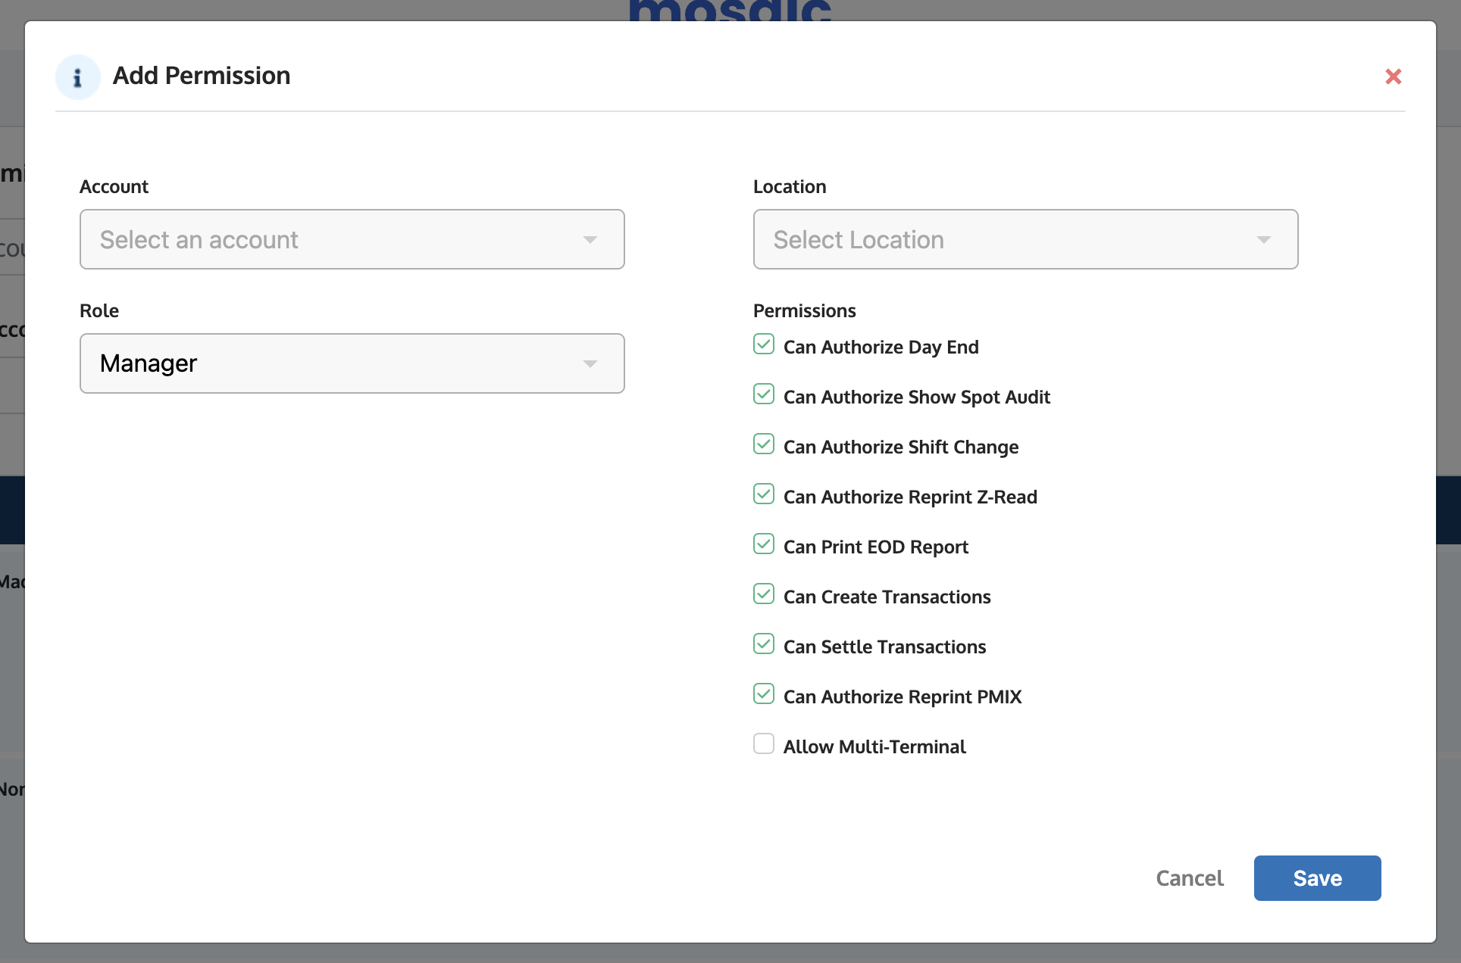This screenshot has width=1461, height=963.
Task: Toggle off Can Authorize Reprint Z-Read
Action: tap(763, 494)
